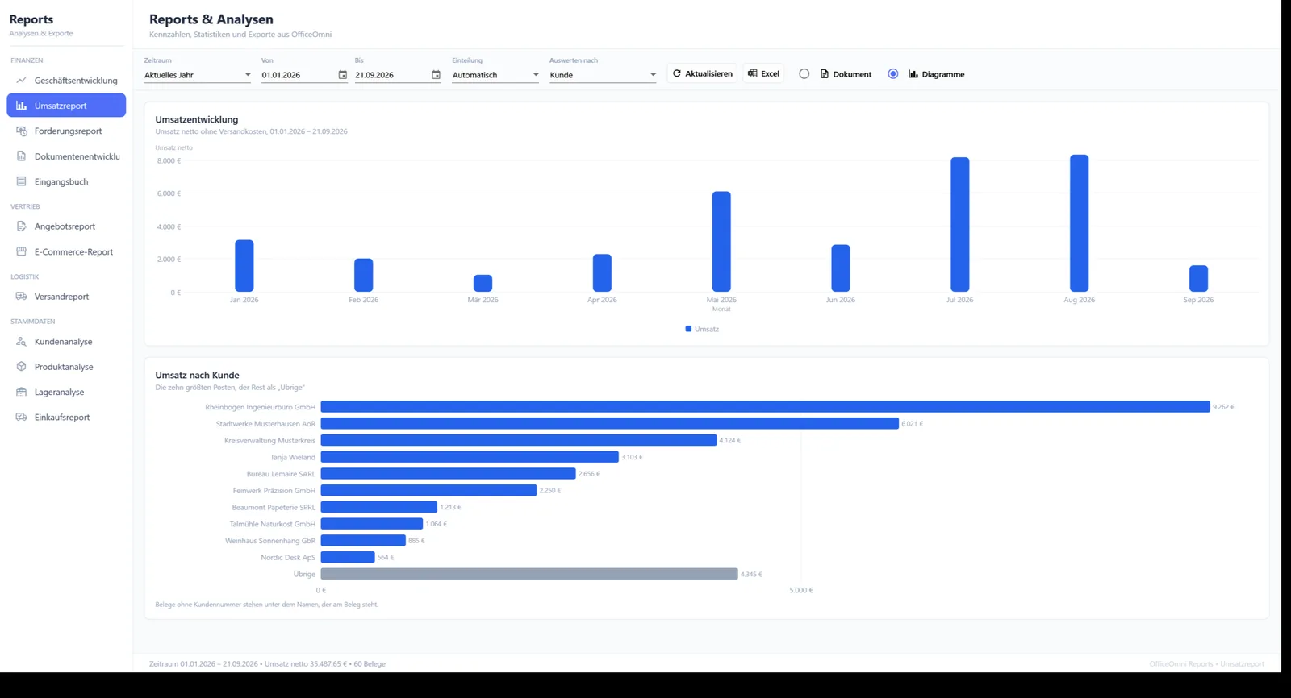Open the Von date calendar picker icon
The width and height of the screenshot is (1291, 698).
342,75
